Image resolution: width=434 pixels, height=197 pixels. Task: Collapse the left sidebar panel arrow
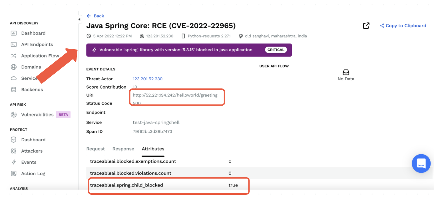click(79, 19)
